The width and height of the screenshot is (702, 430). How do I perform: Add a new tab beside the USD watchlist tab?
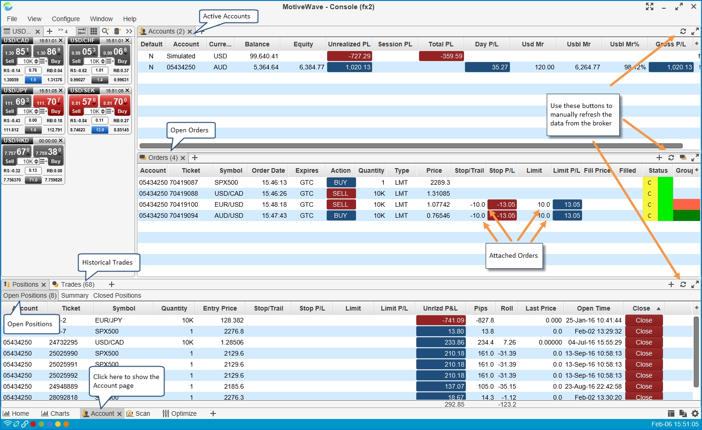click(50, 31)
